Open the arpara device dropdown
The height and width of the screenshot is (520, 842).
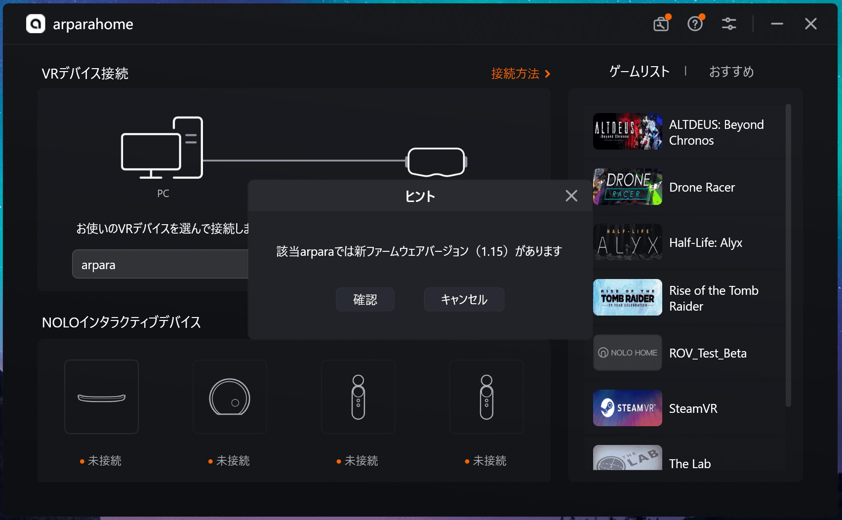point(160,264)
